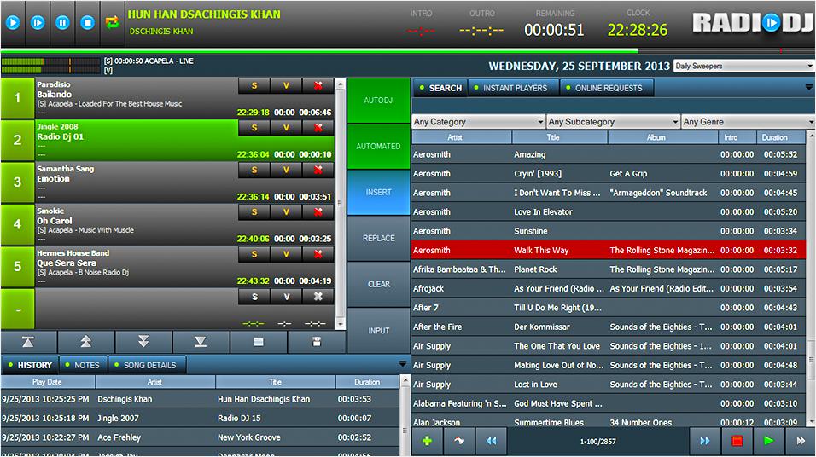816x457 pixels.
Task: Click the Play button in top transport bar
Action: coord(13,23)
